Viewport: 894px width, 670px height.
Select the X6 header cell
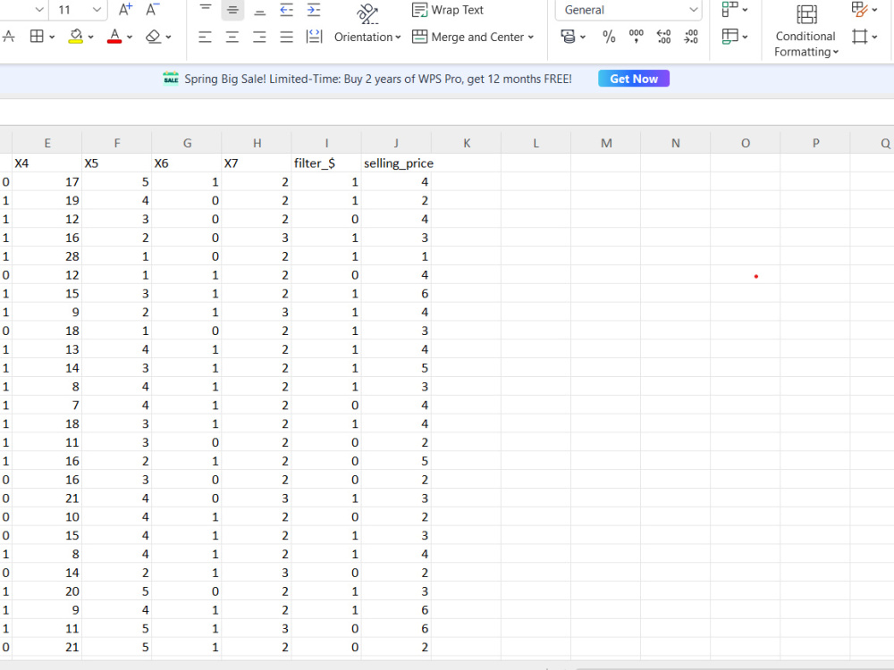[x=187, y=163]
